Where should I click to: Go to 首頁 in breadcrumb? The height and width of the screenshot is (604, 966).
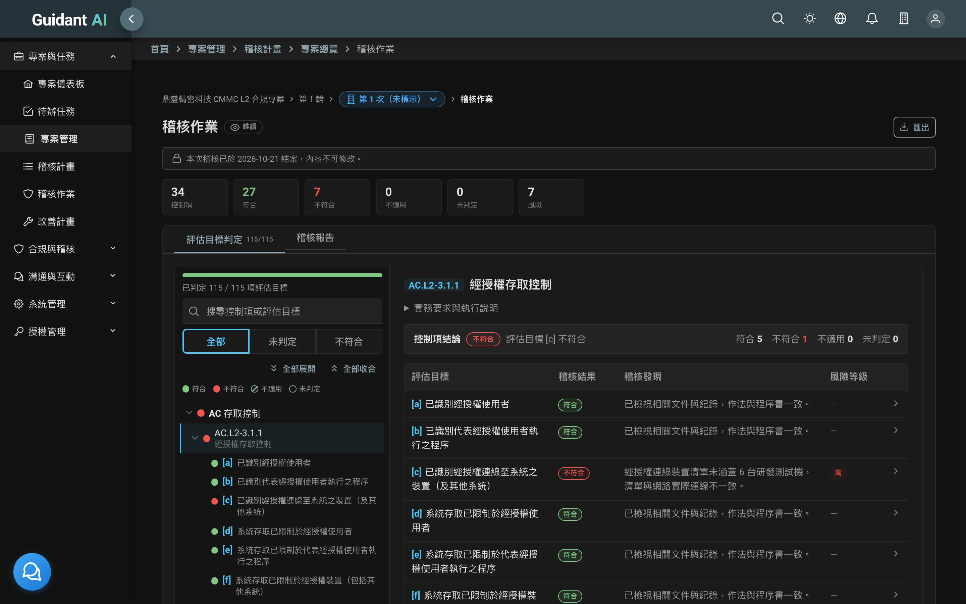click(x=160, y=49)
